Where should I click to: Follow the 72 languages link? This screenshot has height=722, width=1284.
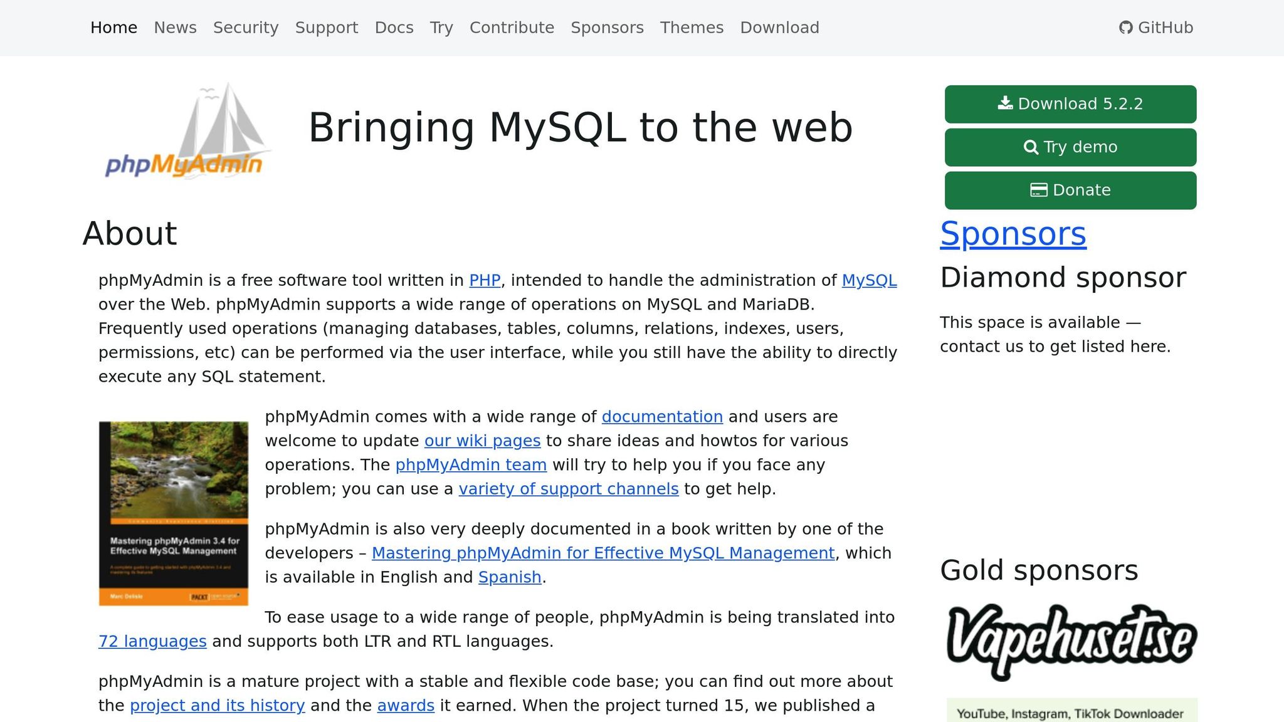click(x=152, y=641)
